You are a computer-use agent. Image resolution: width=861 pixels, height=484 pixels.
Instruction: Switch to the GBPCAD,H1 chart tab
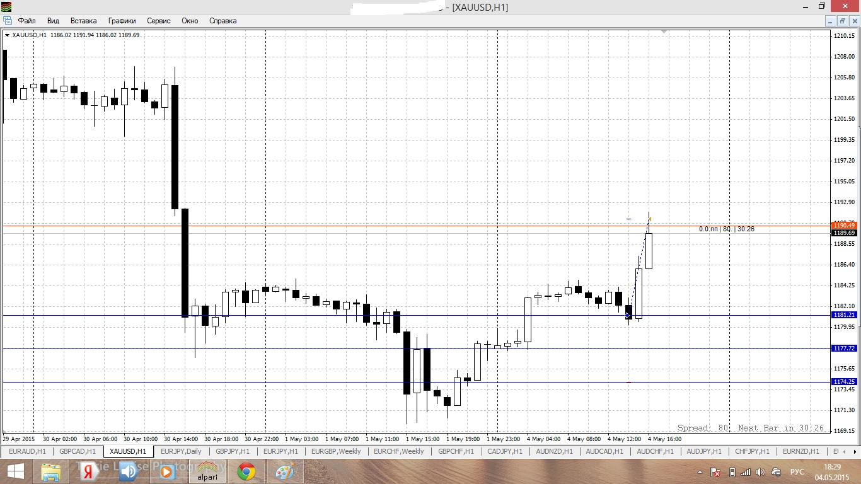point(78,452)
